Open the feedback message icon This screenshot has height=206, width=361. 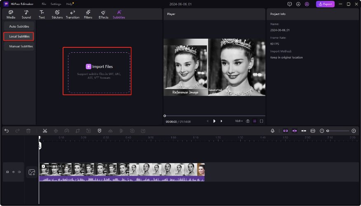pos(290,4)
